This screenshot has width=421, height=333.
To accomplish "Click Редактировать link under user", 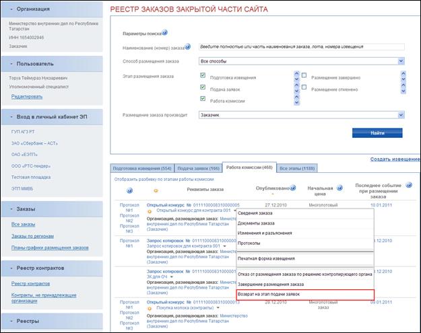I will [27, 96].
